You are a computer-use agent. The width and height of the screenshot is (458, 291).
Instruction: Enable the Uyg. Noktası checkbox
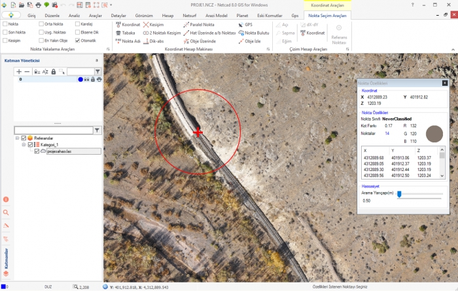[41, 32]
